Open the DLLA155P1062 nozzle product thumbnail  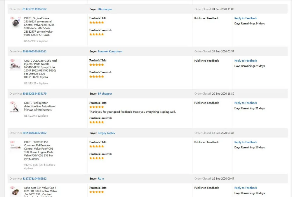pos(15,65)
